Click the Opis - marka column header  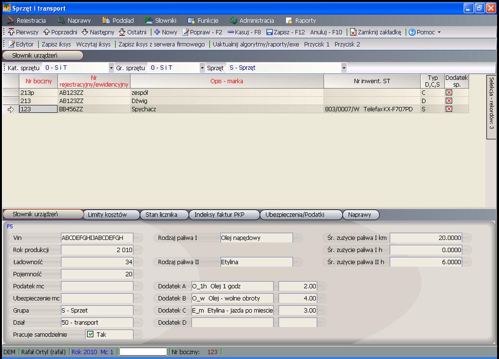(227, 81)
